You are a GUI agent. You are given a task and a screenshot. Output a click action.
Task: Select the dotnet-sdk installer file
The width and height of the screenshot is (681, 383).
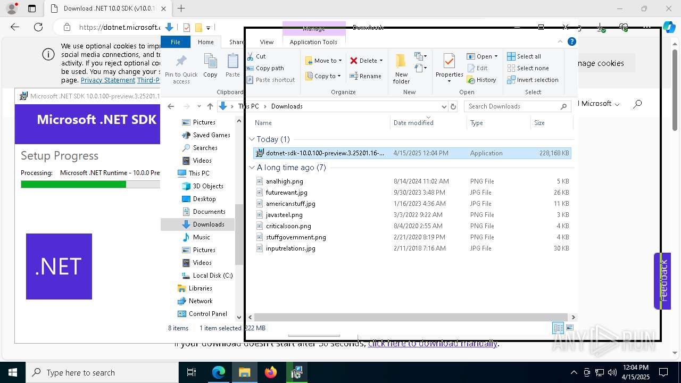click(x=412, y=153)
